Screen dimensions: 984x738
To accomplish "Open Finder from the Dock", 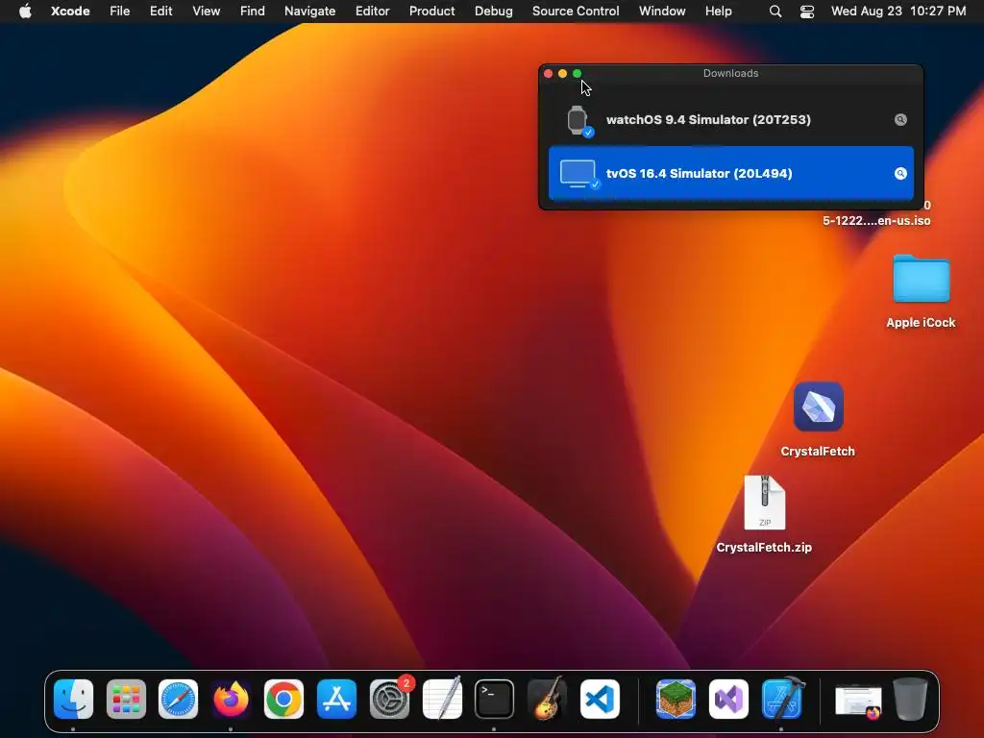I will click(73, 699).
